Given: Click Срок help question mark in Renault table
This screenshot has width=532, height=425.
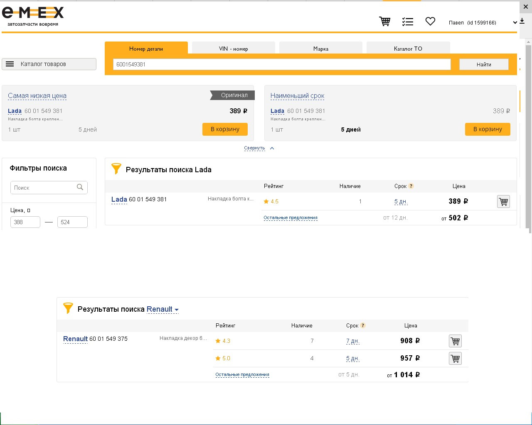Looking at the screenshot, I should click(x=363, y=325).
